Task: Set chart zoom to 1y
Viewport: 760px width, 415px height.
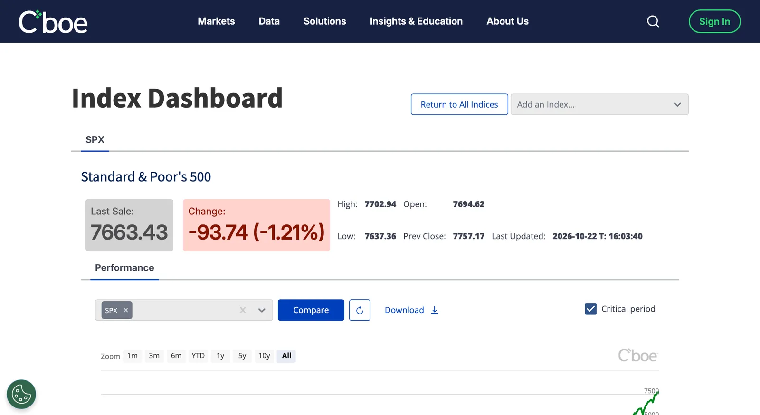Action: point(220,356)
